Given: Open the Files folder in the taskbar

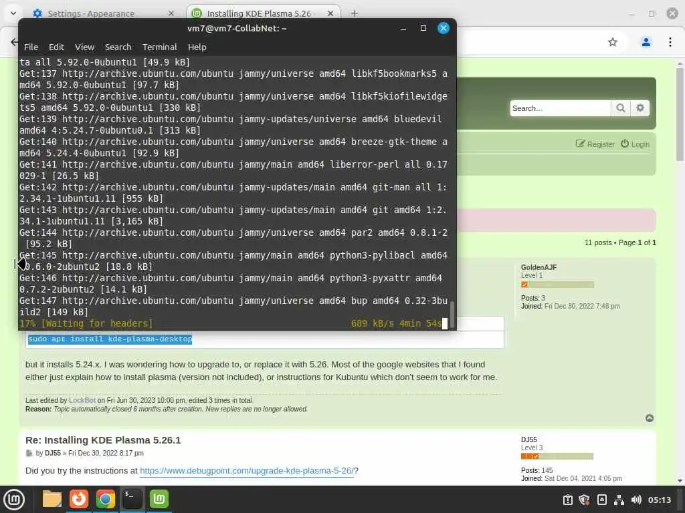Looking at the screenshot, I should coord(52,499).
